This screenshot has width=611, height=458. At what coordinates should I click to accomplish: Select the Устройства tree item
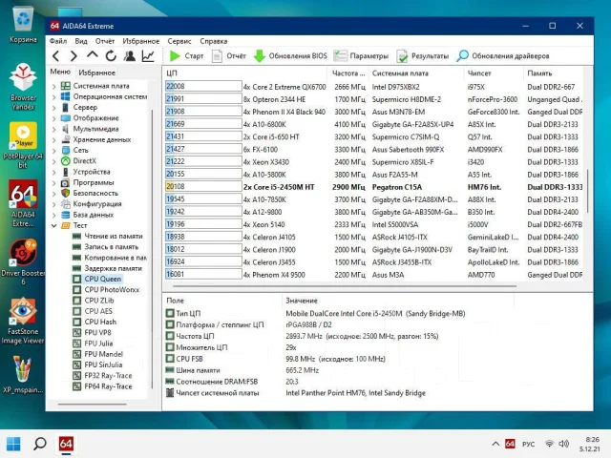92,172
